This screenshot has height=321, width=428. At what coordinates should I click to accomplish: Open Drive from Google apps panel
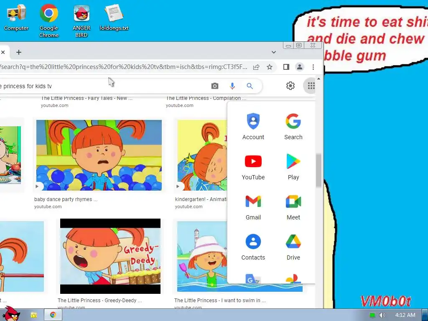293,247
